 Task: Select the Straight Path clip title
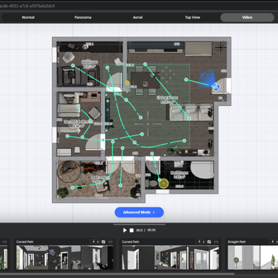tap(237, 242)
